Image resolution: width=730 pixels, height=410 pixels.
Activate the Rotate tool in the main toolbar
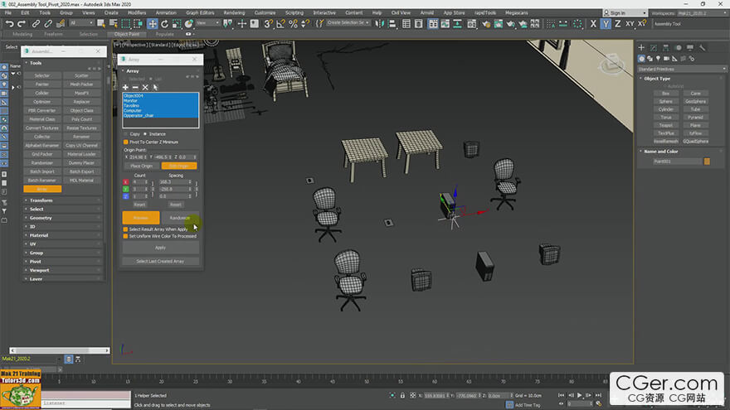tap(164, 24)
